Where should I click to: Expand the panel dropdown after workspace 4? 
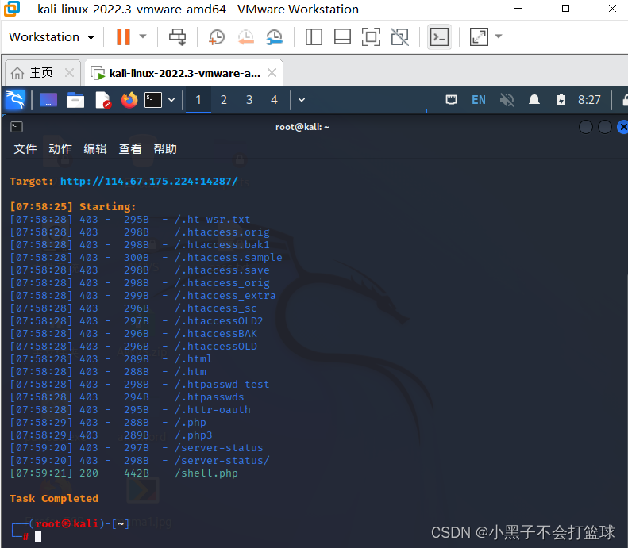(x=302, y=100)
